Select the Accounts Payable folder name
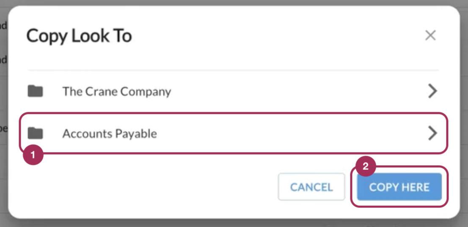This screenshot has width=468, height=227. click(x=110, y=133)
